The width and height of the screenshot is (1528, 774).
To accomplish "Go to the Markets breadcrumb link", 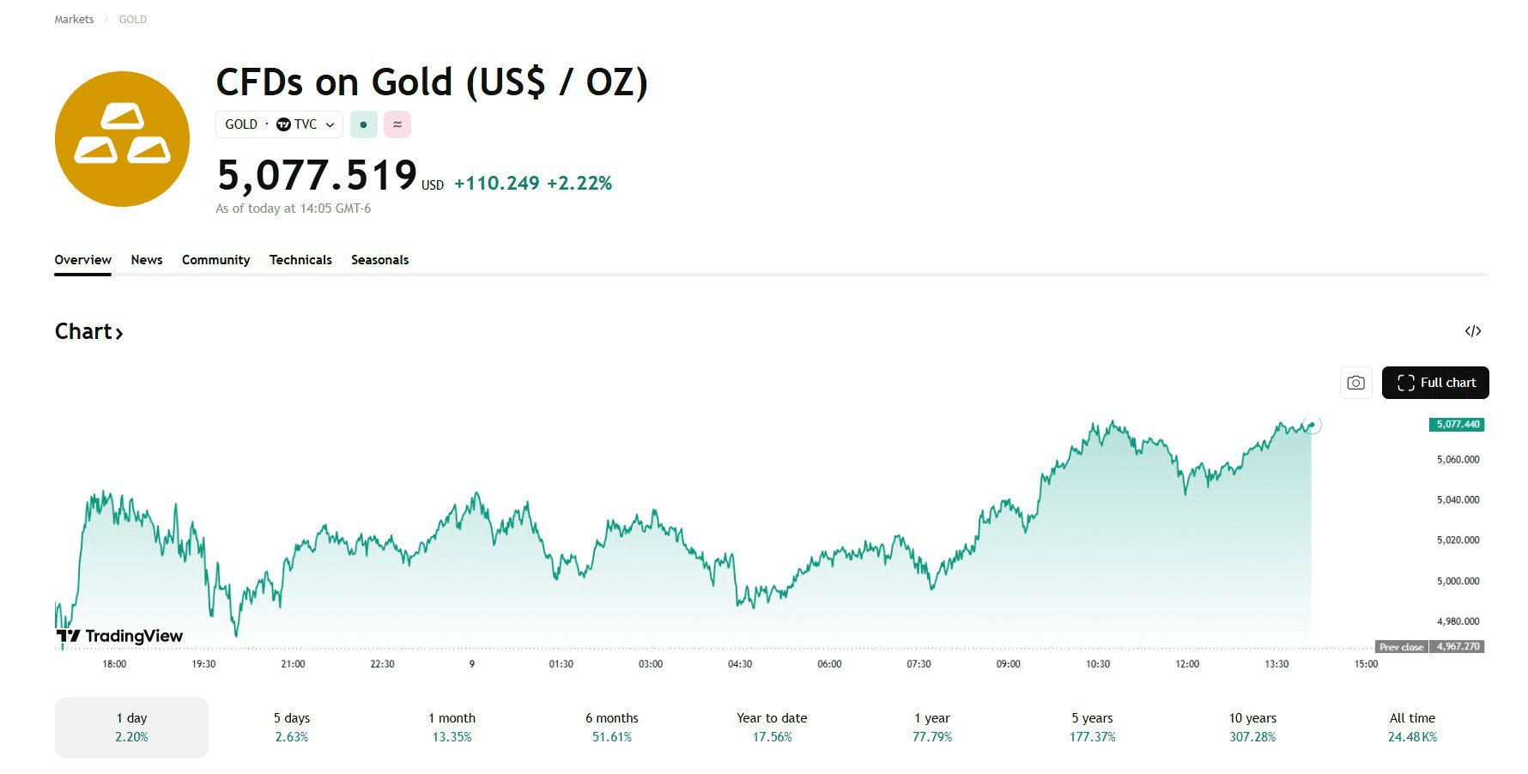I will (74, 19).
